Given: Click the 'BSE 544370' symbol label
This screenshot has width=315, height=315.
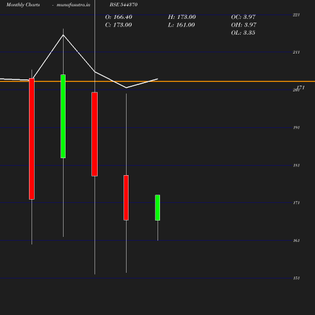Looking at the screenshot, I should tap(123, 4).
